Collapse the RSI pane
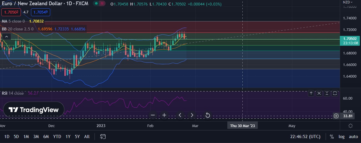Viewport: 361px width, 143px height. [327, 93]
